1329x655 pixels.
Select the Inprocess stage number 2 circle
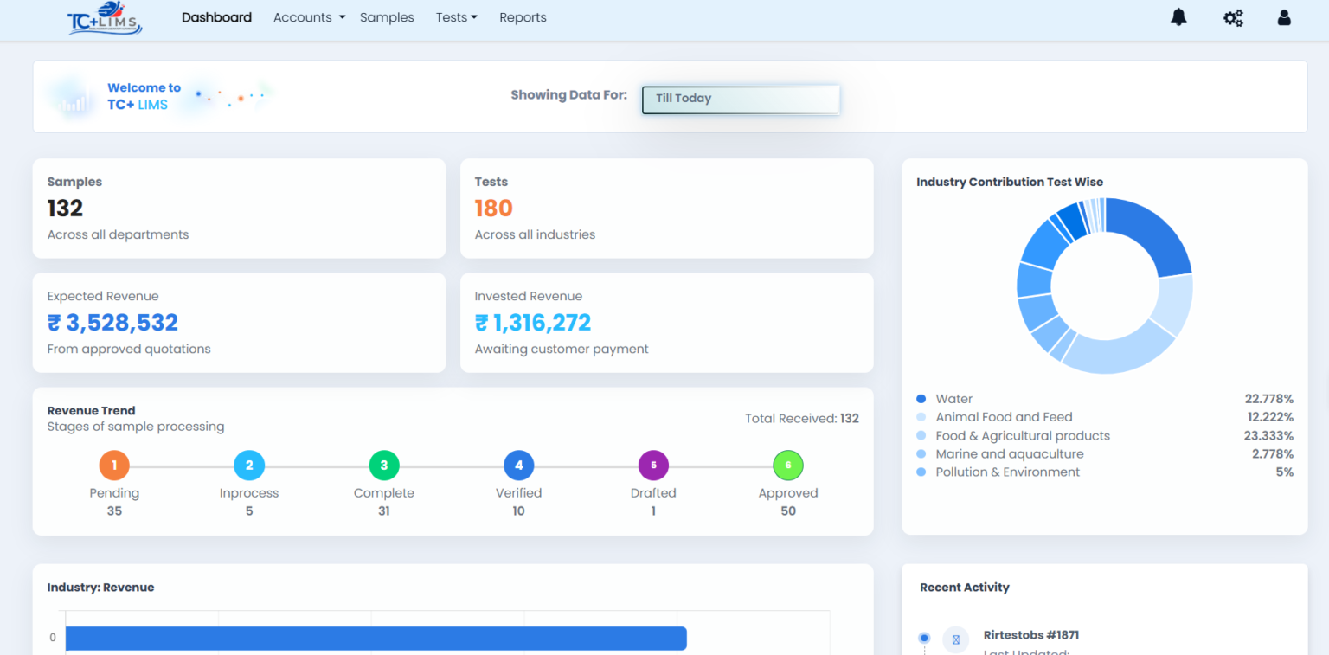pyautogui.click(x=249, y=466)
